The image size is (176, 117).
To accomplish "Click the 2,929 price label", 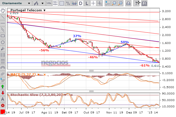I will (x=14, y=13).
